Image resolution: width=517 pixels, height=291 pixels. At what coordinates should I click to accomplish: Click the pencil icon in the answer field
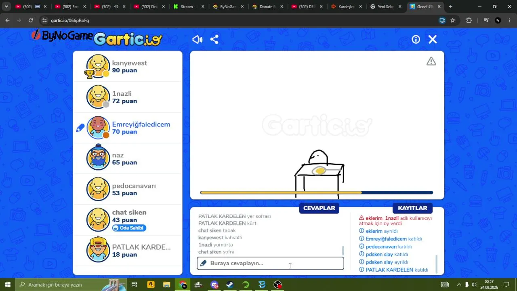tap(203, 263)
